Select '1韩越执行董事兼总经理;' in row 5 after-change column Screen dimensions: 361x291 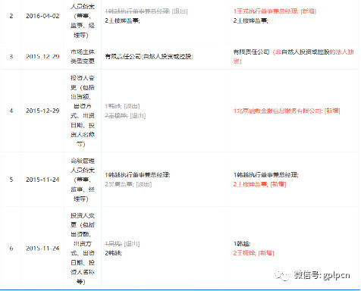click(x=266, y=175)
